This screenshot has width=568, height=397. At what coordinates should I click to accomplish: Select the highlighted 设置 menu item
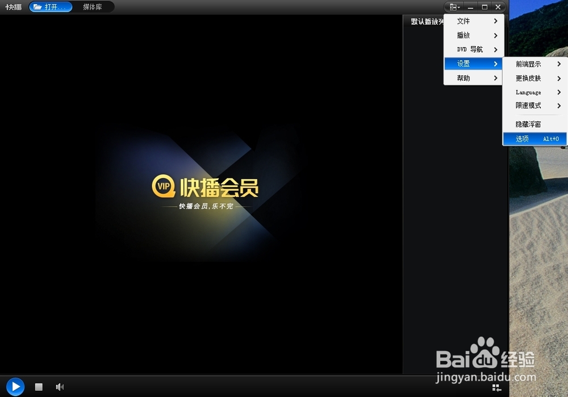pyautogui.click(x=473, y=64)
